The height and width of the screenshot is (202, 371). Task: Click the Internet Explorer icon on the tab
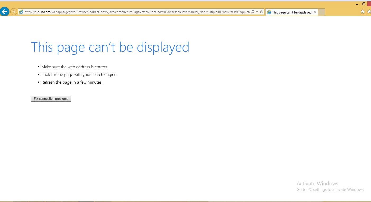click(269, 12)
